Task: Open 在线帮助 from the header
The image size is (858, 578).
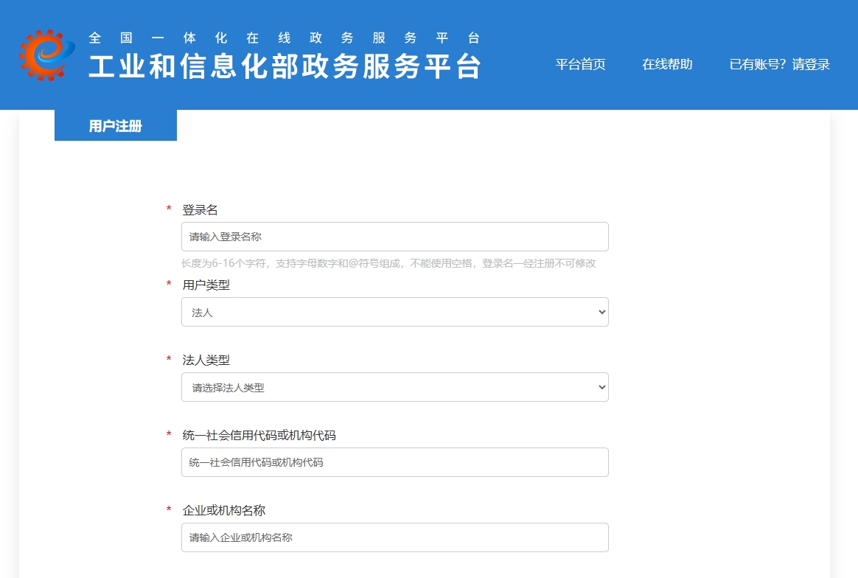Action: click(x=667, y=64)
